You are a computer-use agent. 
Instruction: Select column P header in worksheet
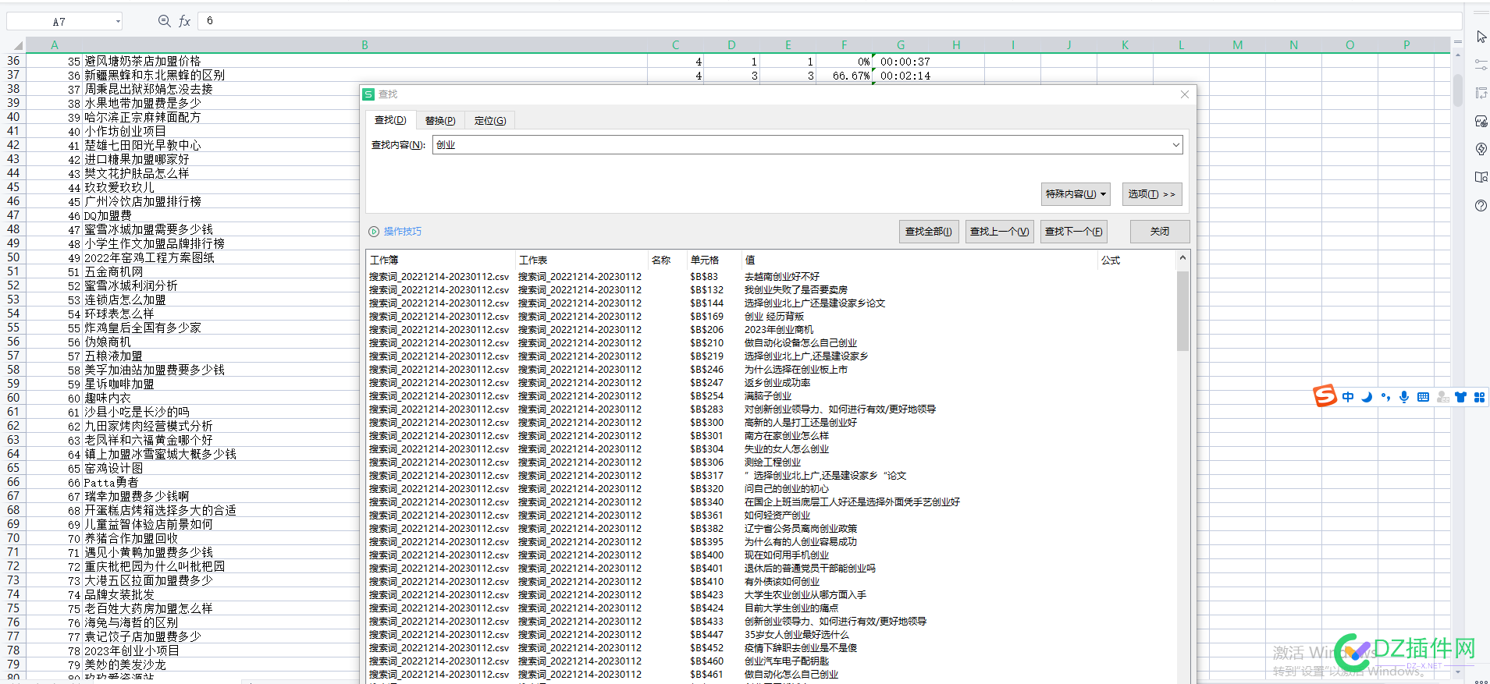[x=1406, y=45]
